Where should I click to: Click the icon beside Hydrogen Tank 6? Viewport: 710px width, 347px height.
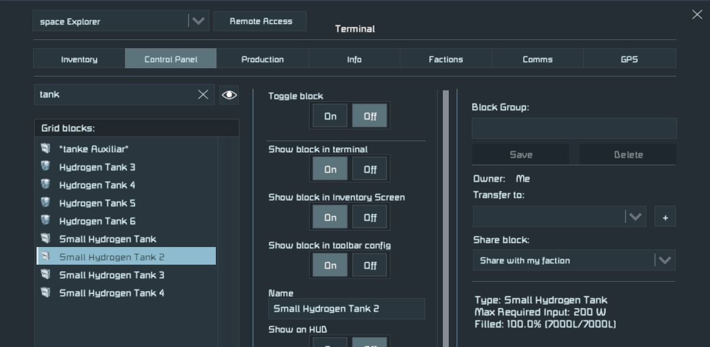(x=45, y=221)
